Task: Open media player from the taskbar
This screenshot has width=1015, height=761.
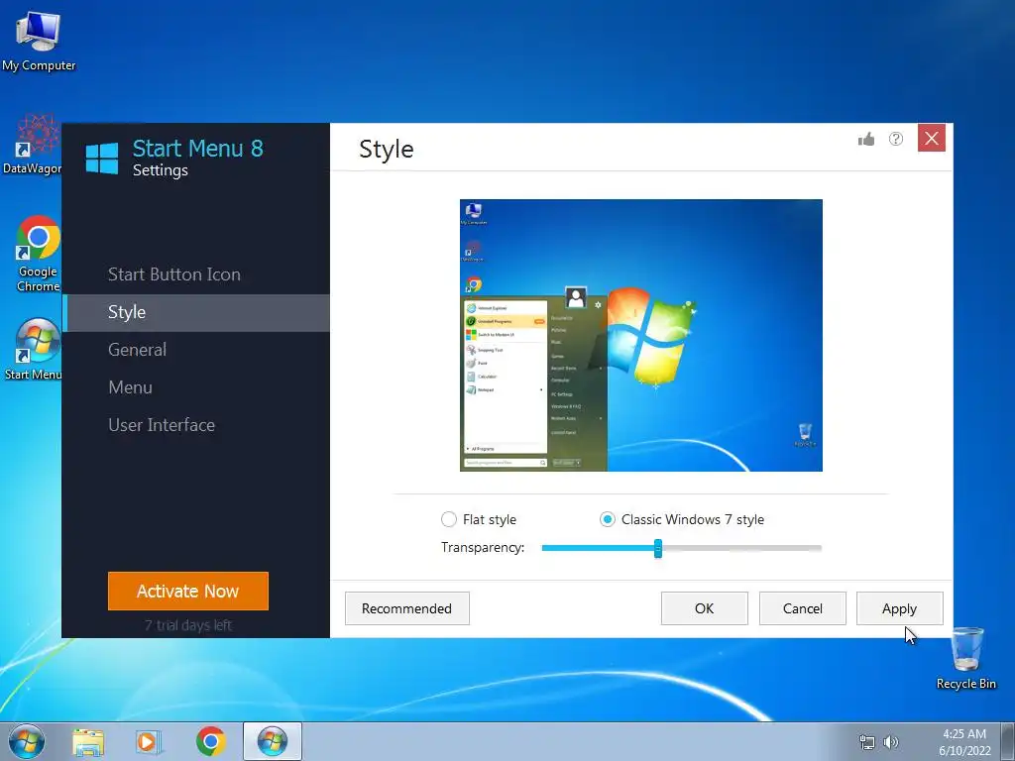Action: click(x=149, y=742)
